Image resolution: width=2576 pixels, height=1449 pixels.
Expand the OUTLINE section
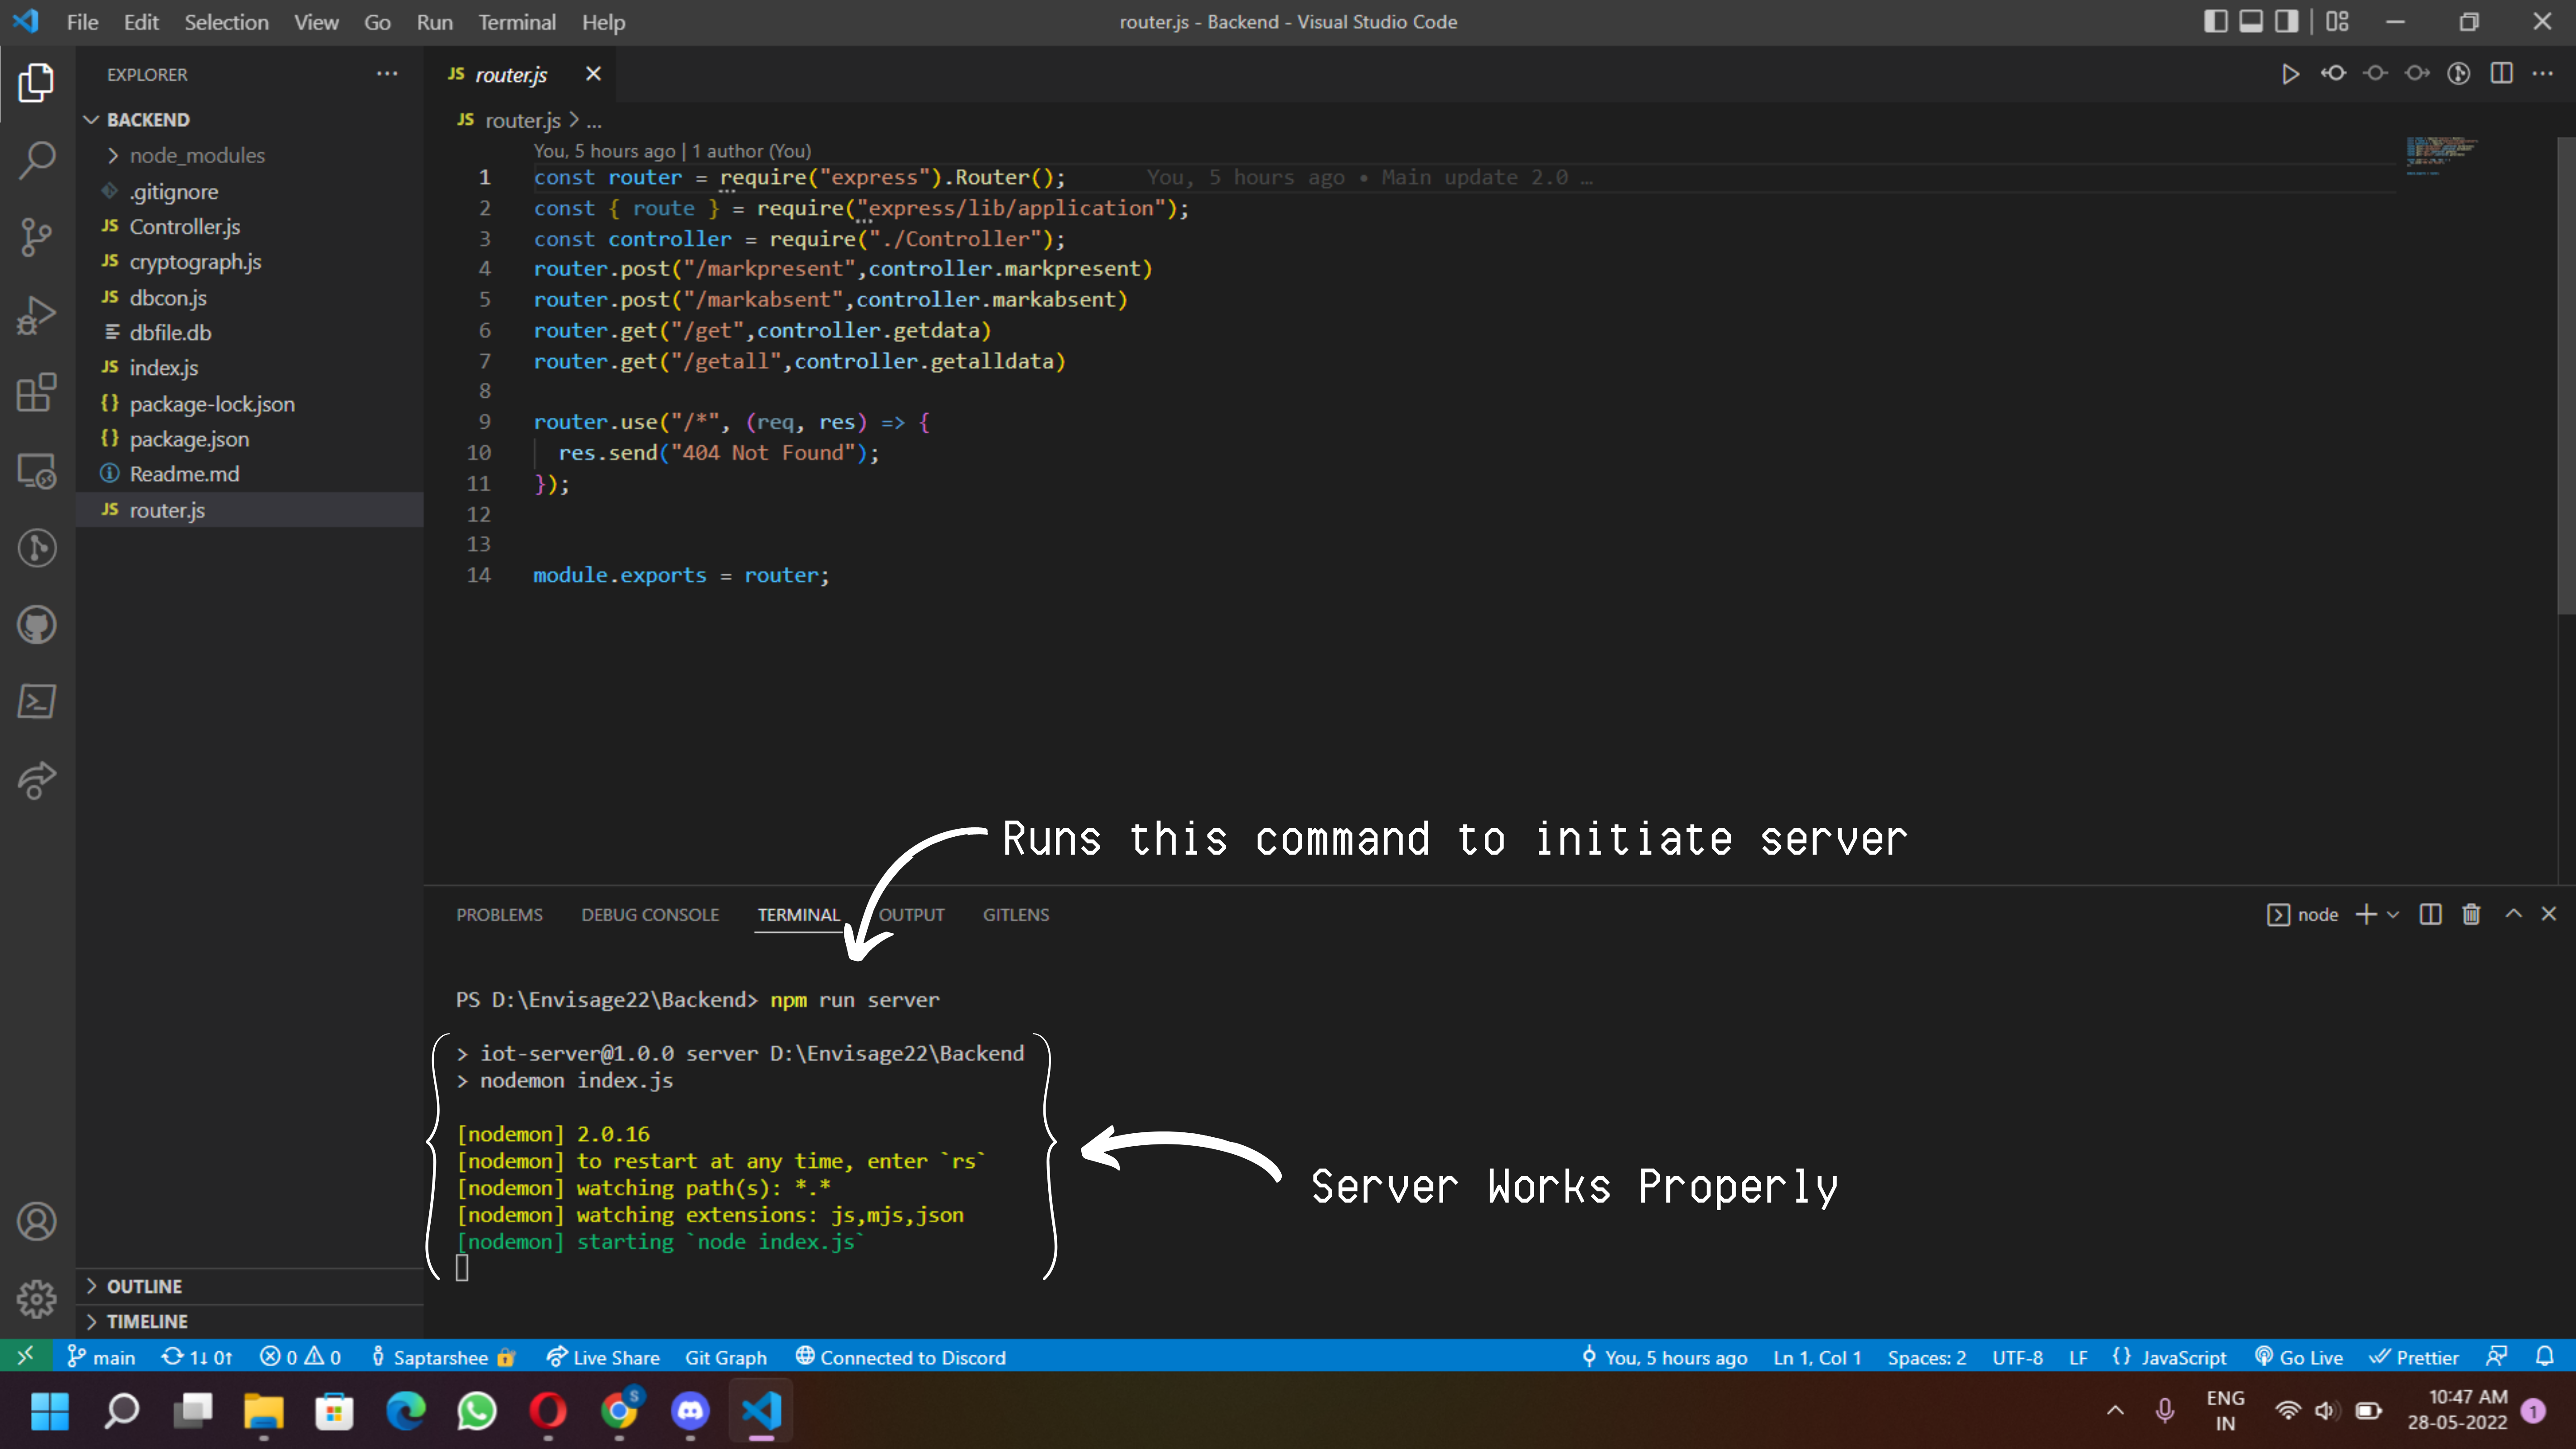click(x=144, y=1286)
